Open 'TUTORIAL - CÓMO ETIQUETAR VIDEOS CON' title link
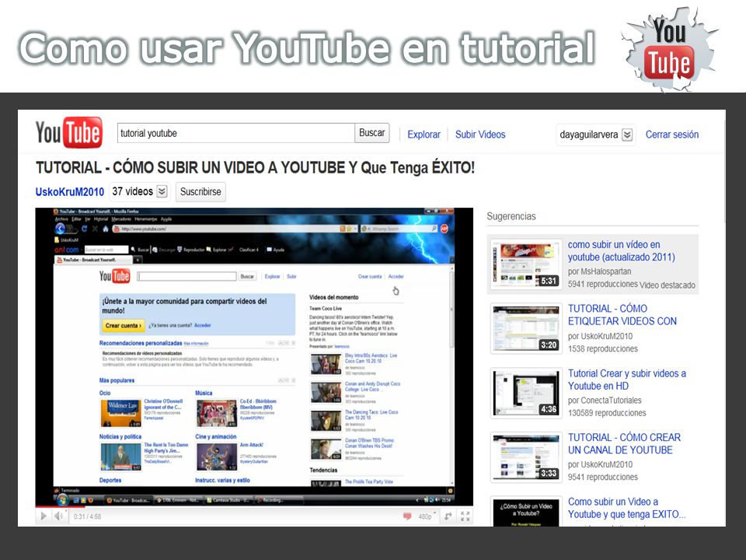746x560 pixels. (622, 315)
